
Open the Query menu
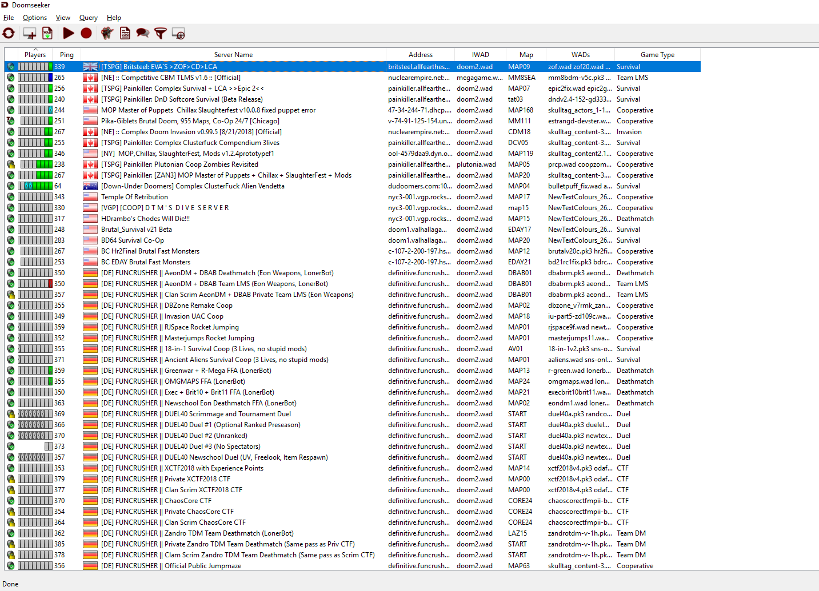pyautogui.click(x=89, y=18)
